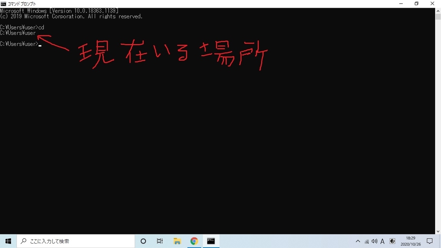The height and width of the screenshot is (248, 441).
Task: Show hidden system tray icons
Action: (358, 241)
